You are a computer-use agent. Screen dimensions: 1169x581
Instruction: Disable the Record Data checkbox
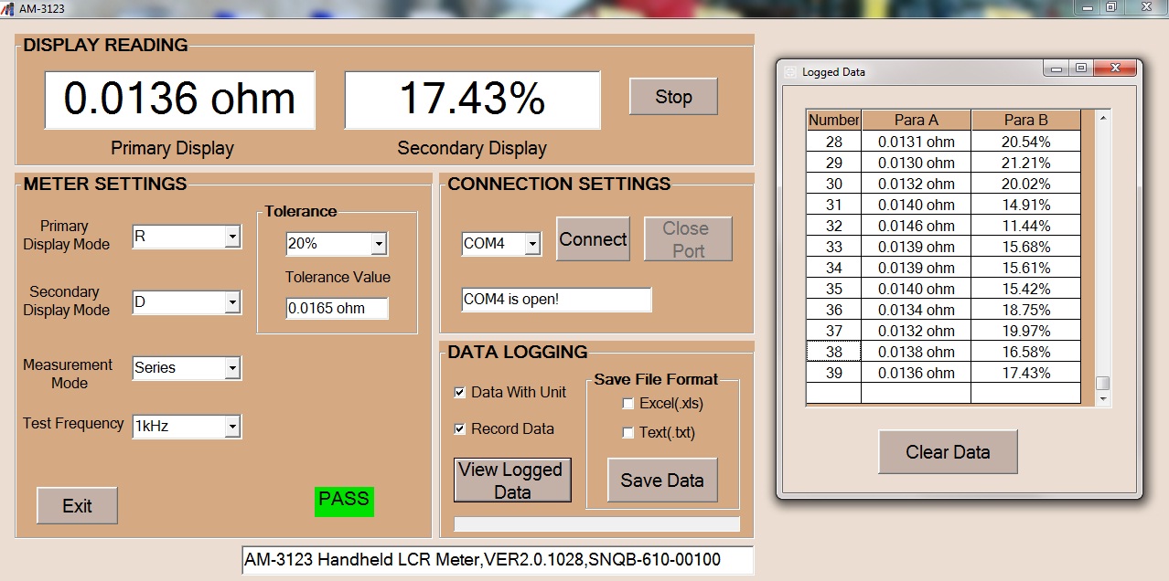coord(460,429)
